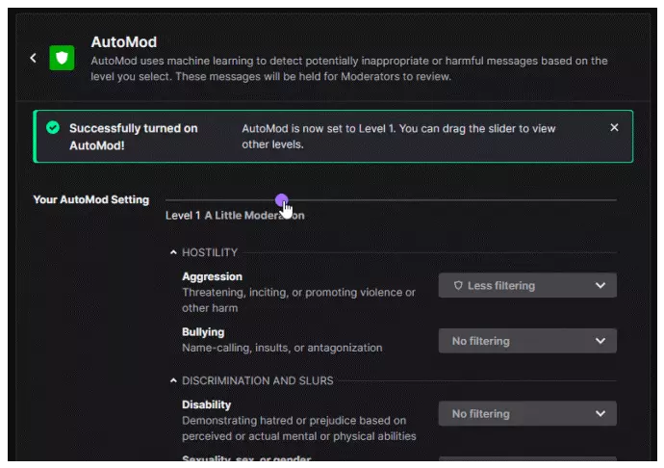Collapse the DISCRIMINATION AND SLURS section
Image resolution: width=664 pixels, height=468 pixels.
pyautogui.click(x=173, y=380)
